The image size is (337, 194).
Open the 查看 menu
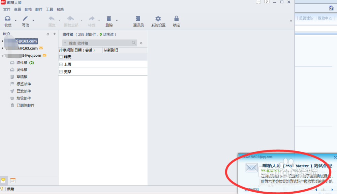[x=18, y=9]
